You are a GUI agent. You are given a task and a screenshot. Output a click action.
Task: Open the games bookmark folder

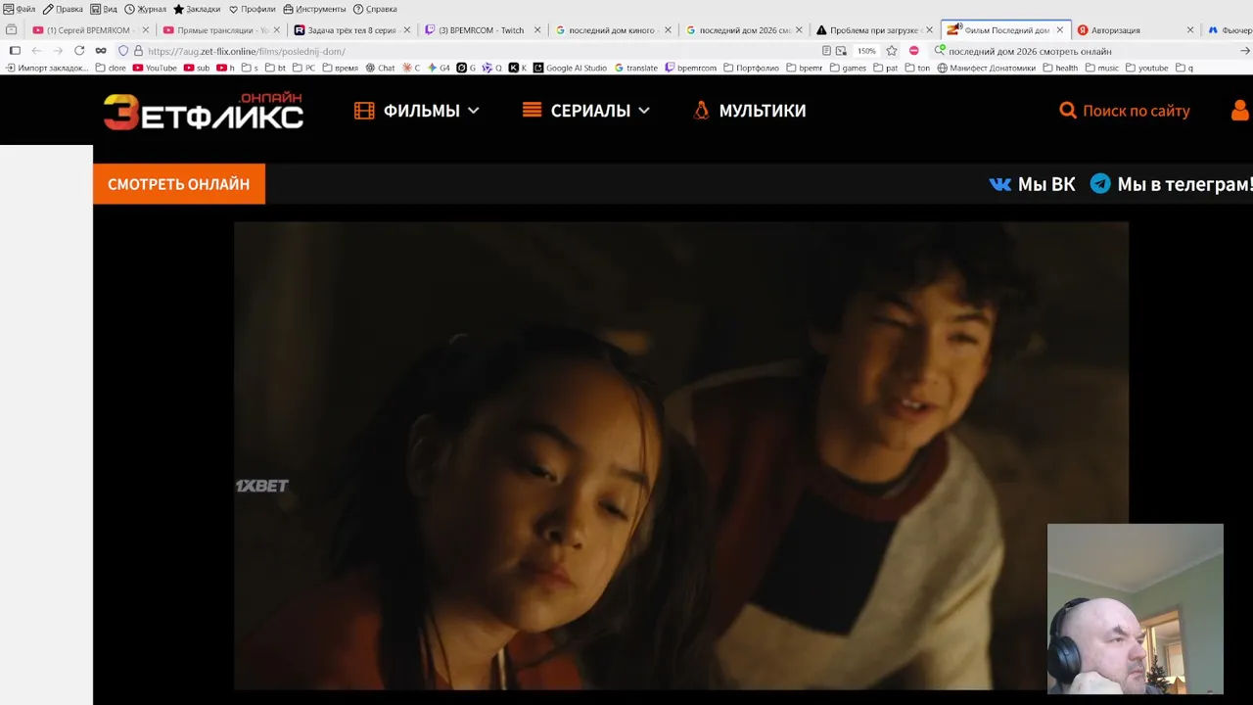(x=848, y=69)
